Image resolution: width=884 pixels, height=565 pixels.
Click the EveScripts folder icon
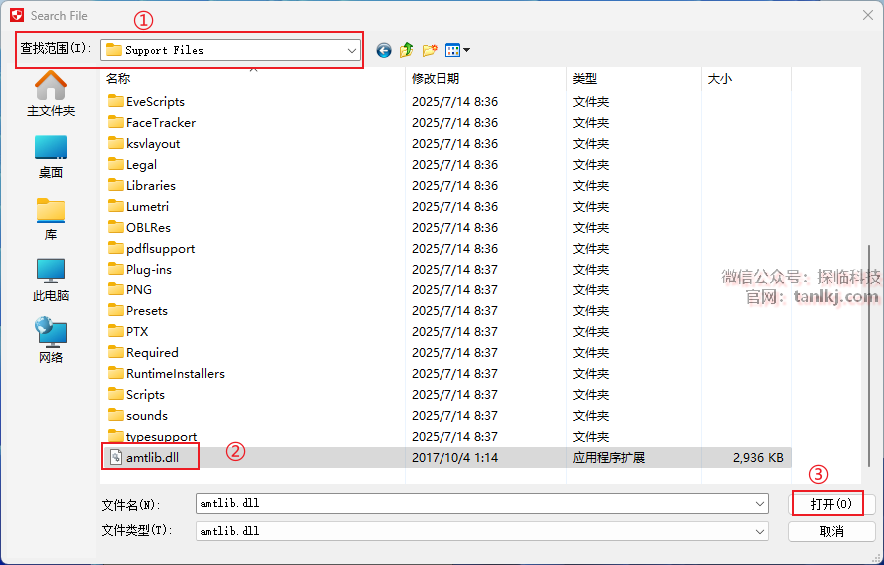[x=115, y=101]
